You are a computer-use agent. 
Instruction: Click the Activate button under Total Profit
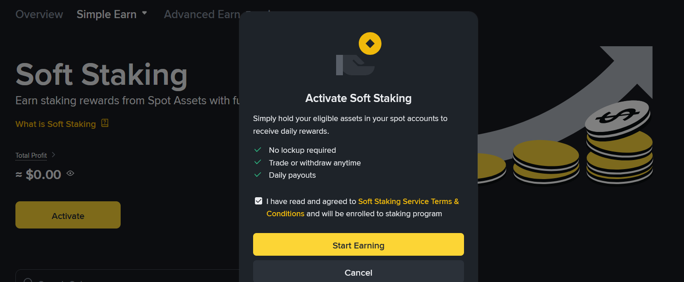pos(68,215)
